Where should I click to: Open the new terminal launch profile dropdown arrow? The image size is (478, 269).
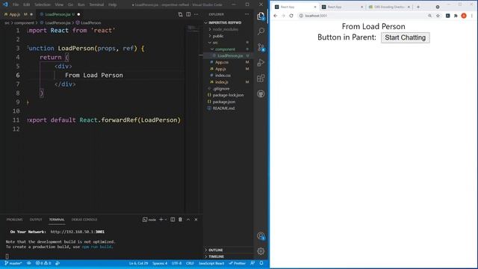coord(166,220)
